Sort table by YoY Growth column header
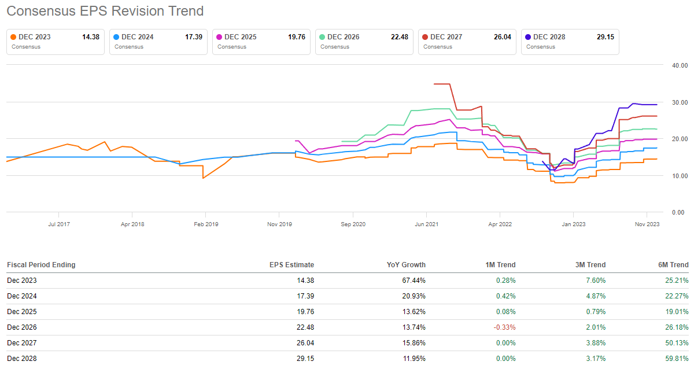Viewport: 694px width, 365px height. pos(406,265)
